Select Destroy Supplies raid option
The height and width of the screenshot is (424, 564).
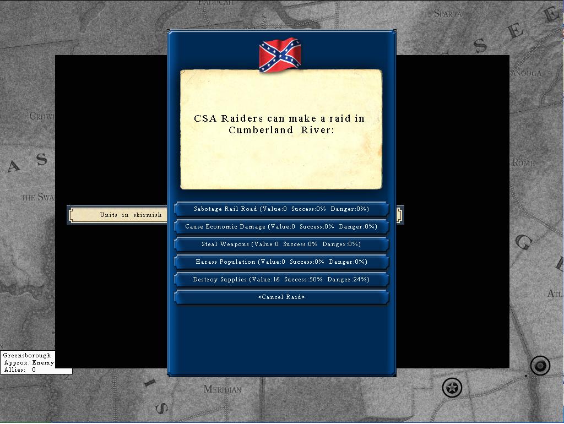click(281, 279)
